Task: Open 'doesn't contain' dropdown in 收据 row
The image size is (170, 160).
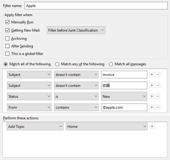Action: pyautogui.click(x=76, y=85)
